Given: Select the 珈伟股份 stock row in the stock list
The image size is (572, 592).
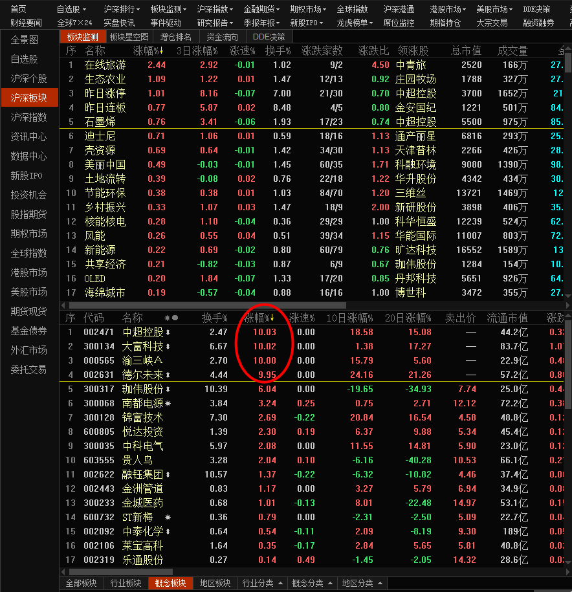Looking at the screenshot, I should [312, 389].
